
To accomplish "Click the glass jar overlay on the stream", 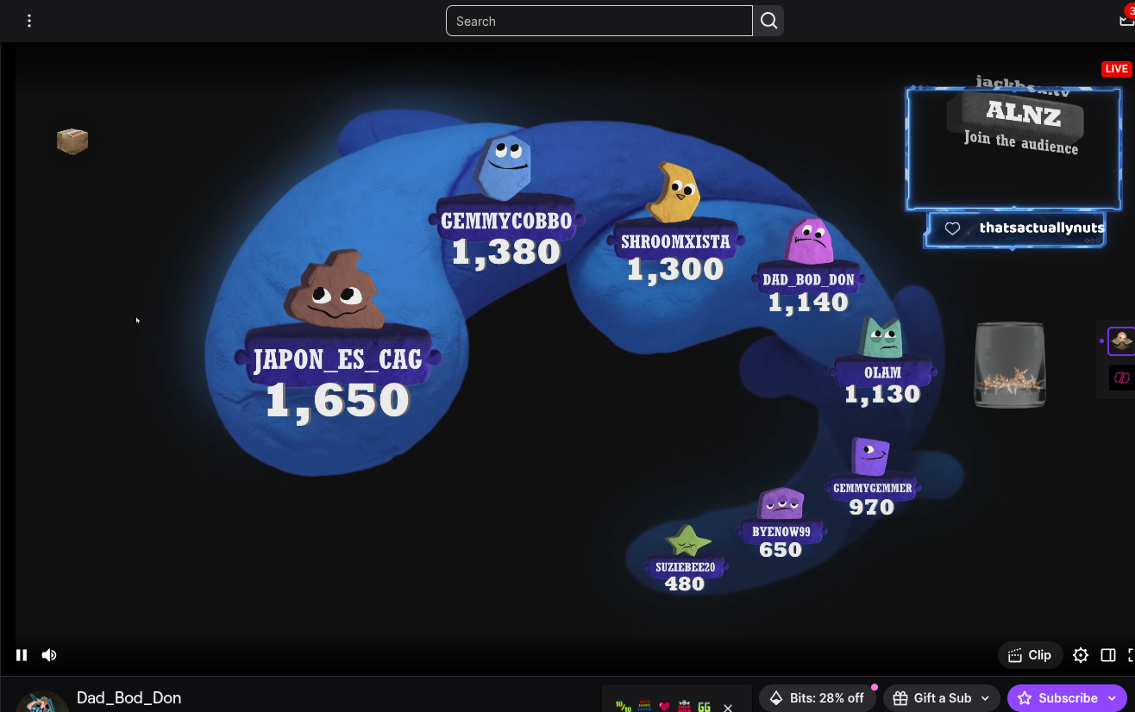I will coord(1010,365).
